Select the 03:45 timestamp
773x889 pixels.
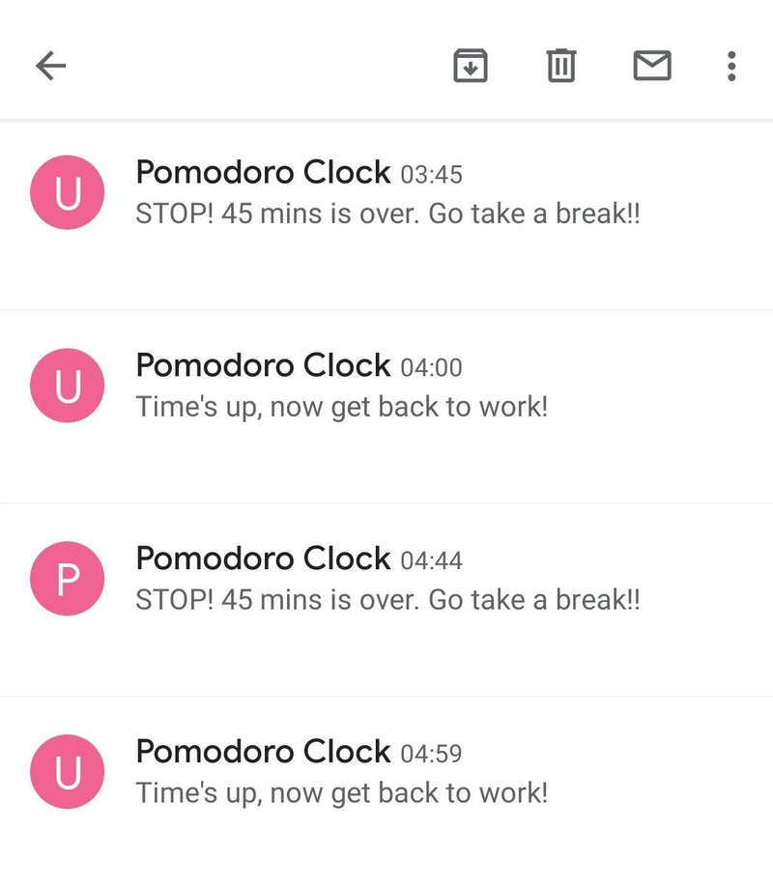(432, 175)
